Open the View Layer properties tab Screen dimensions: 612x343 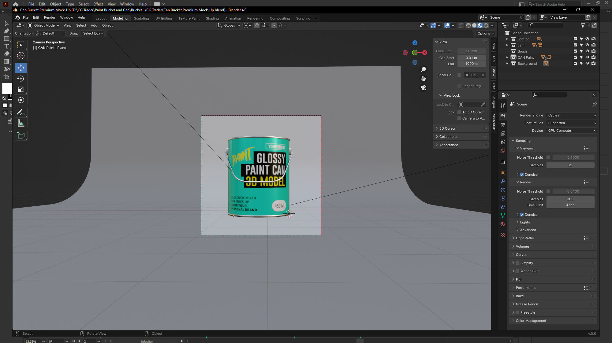click(x=503, y=134)
